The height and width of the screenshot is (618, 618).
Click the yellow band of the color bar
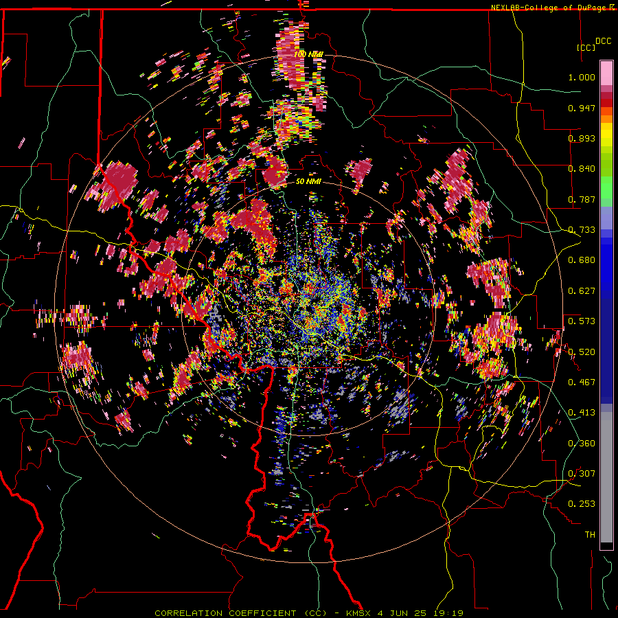pyautogui.click(x=606, y=135)
